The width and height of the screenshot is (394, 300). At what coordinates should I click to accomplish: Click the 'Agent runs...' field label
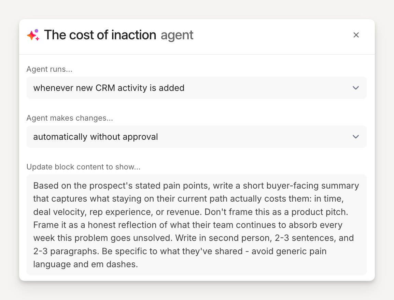pyautogui.click(x=50, y=69)
